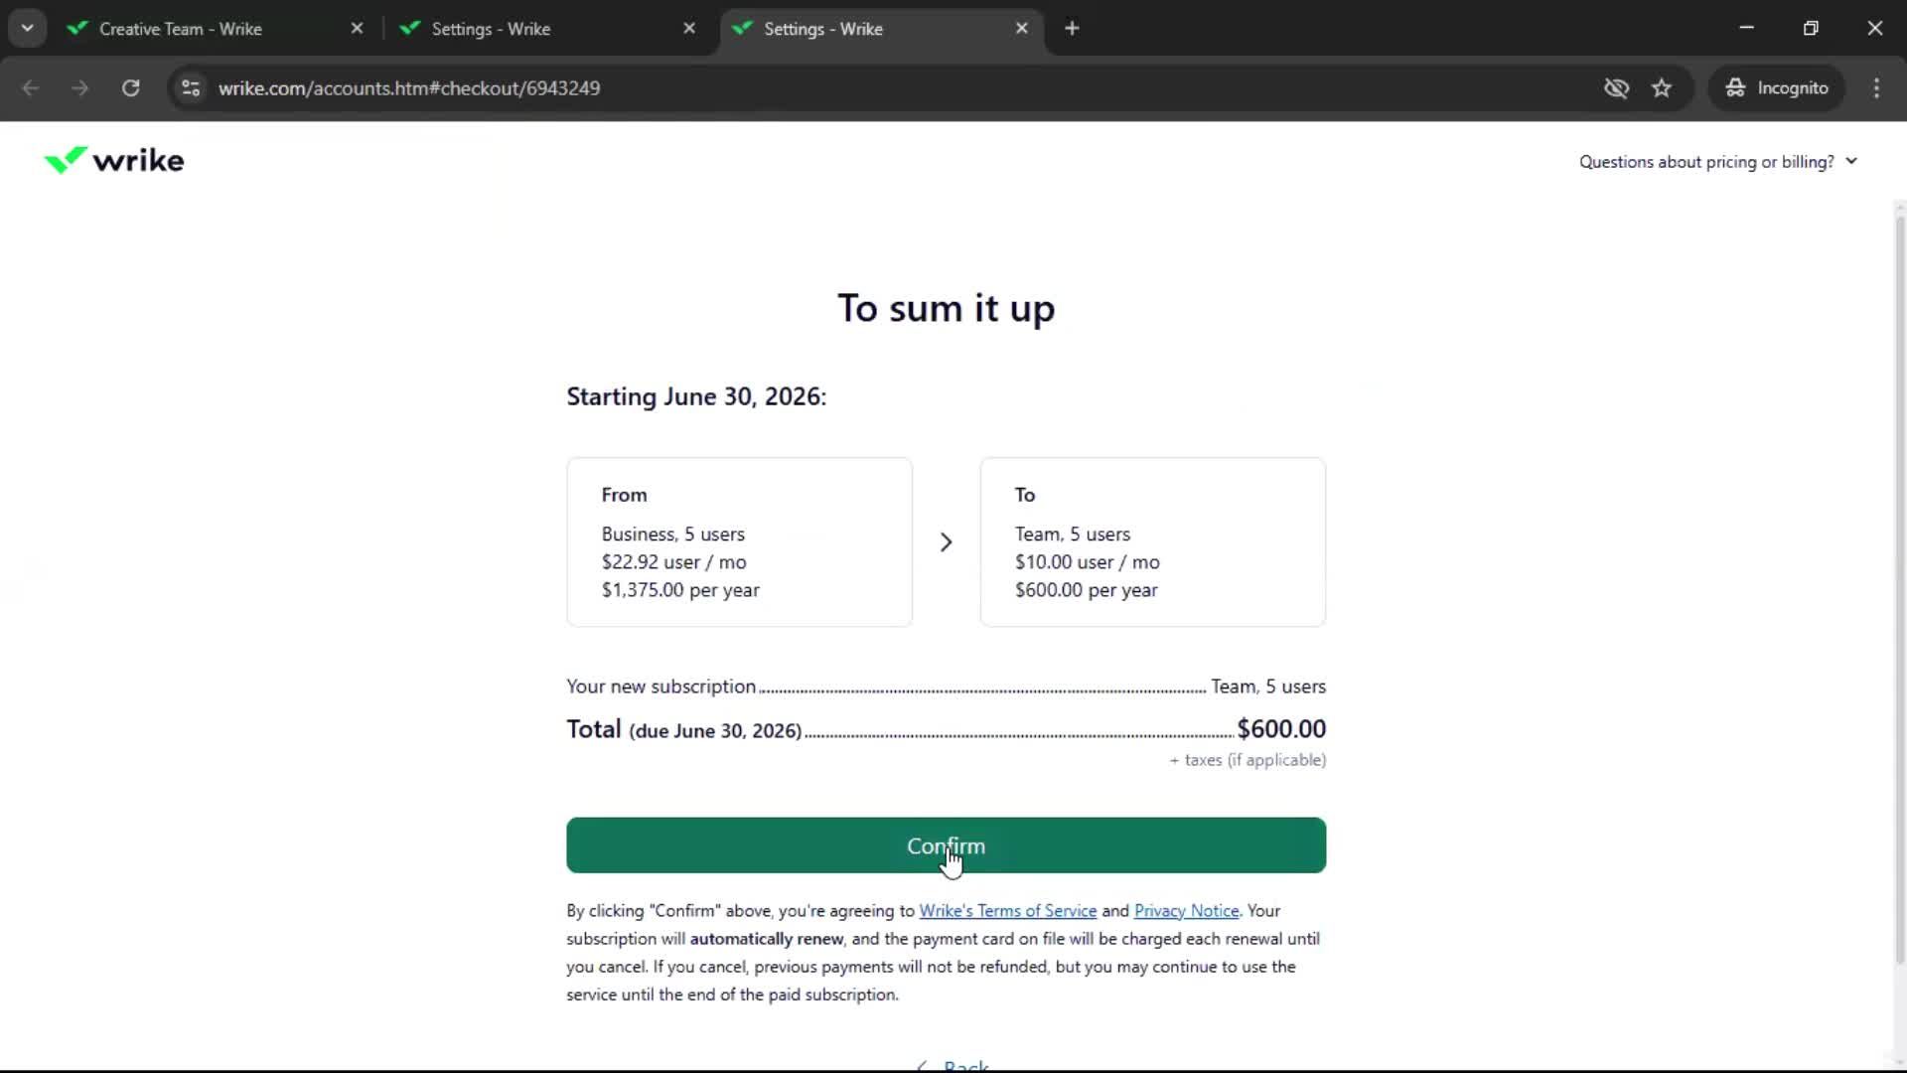Open a new browser tab
1907x1073 pixels.
pyautogui.click(x=1072, y=29)
